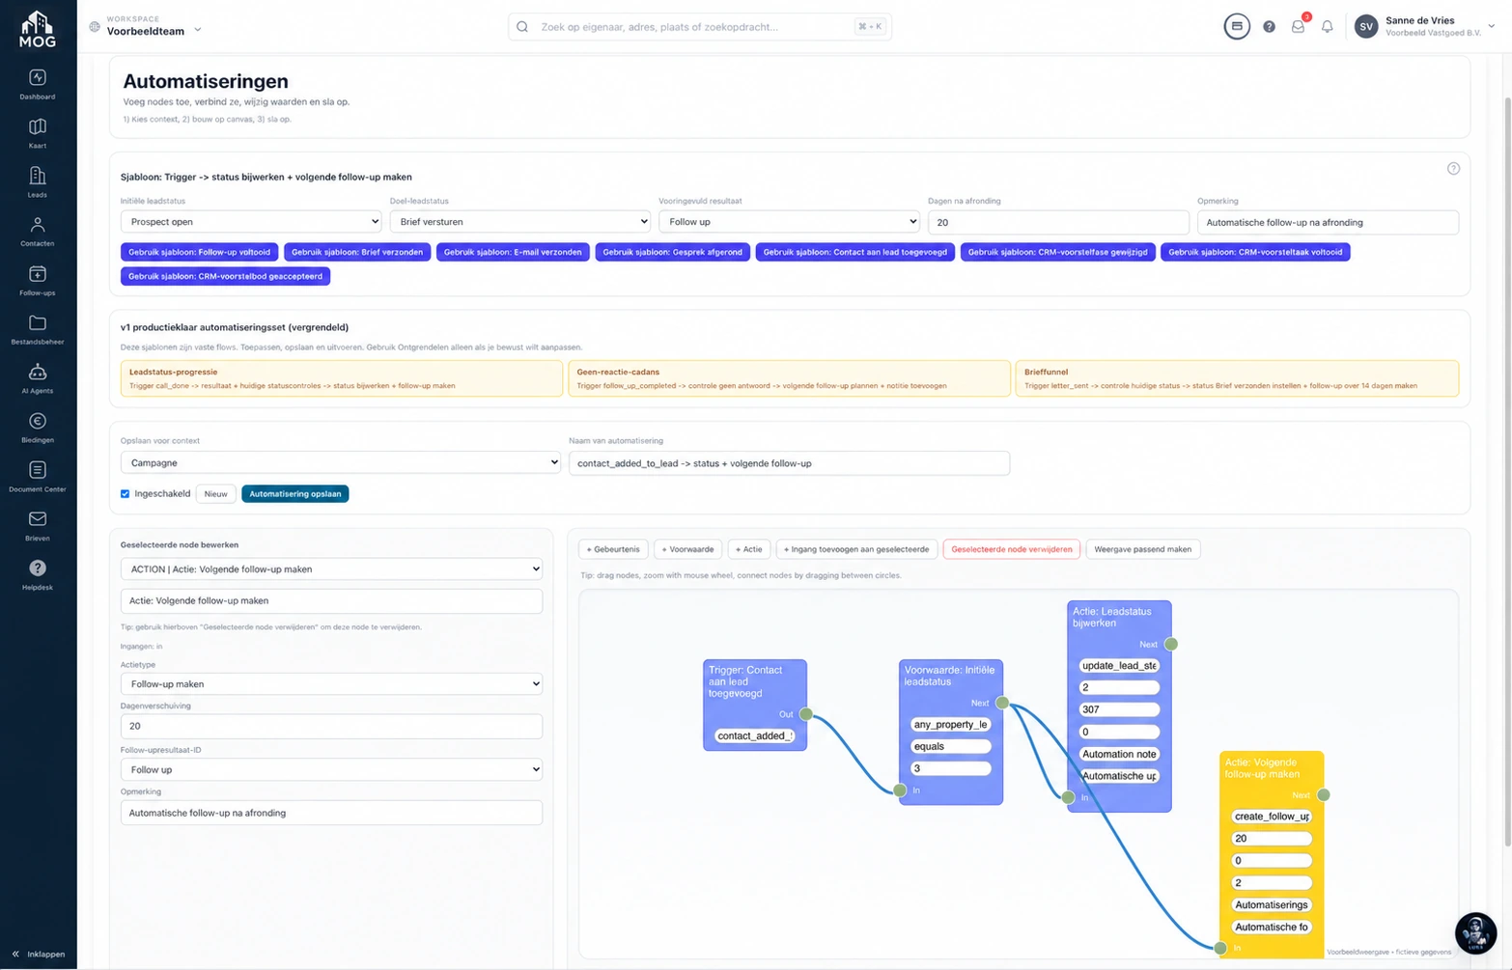1512x970 pixels.
Task: Click the template help icon at panel corner
Action: click(x=1453, y=169)
